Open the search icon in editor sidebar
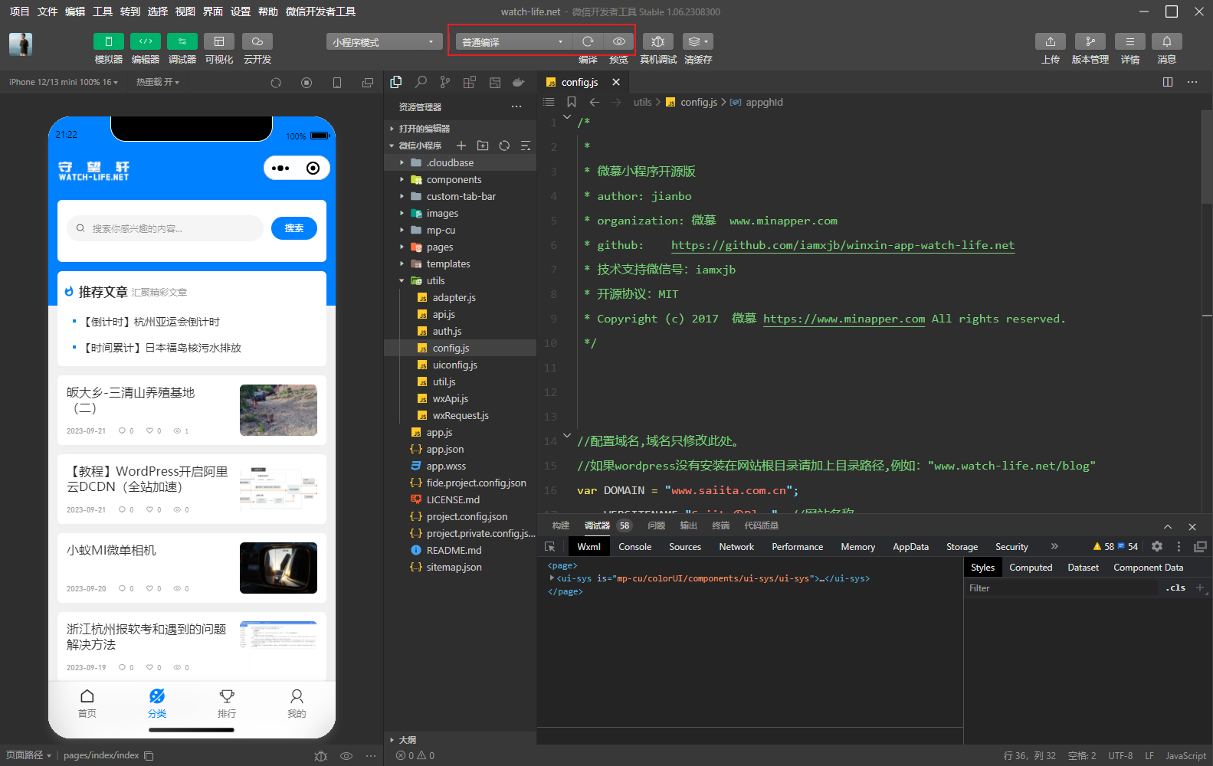This screenshot has height=766, width=1213. pyautogui.click(x=421, y=82)
